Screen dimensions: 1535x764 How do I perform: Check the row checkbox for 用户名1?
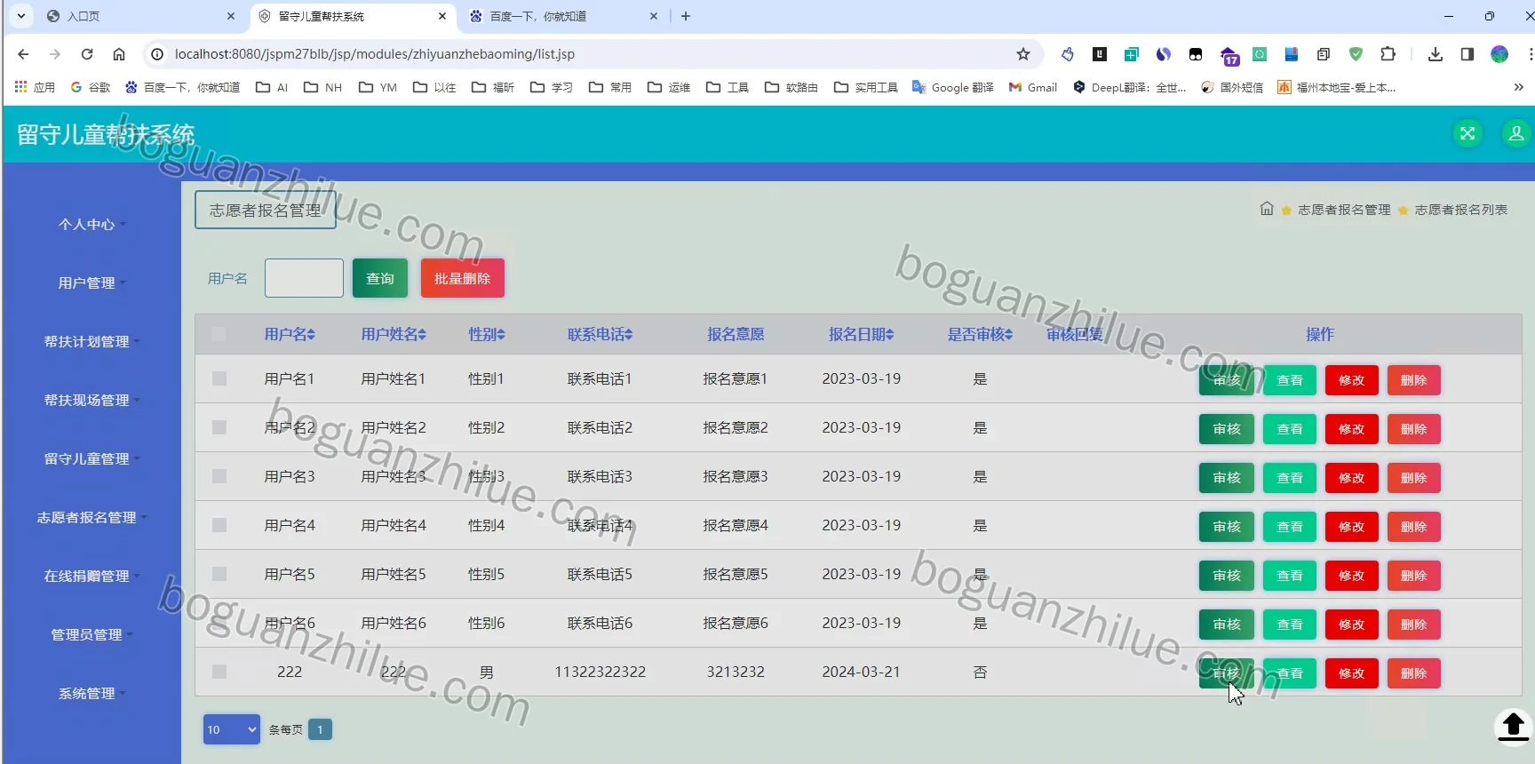tap(219, 378)
